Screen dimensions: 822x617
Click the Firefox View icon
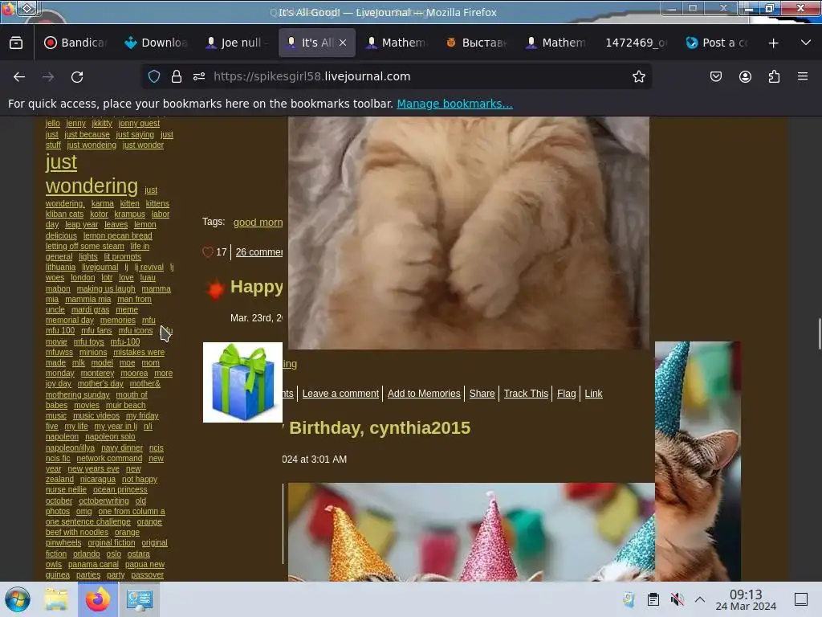click(x=16, y=43)
